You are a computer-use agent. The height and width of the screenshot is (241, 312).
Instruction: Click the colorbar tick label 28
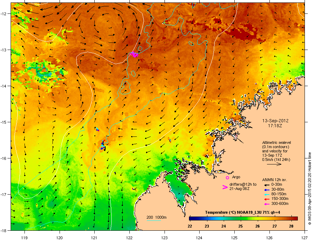coord(291,226)
